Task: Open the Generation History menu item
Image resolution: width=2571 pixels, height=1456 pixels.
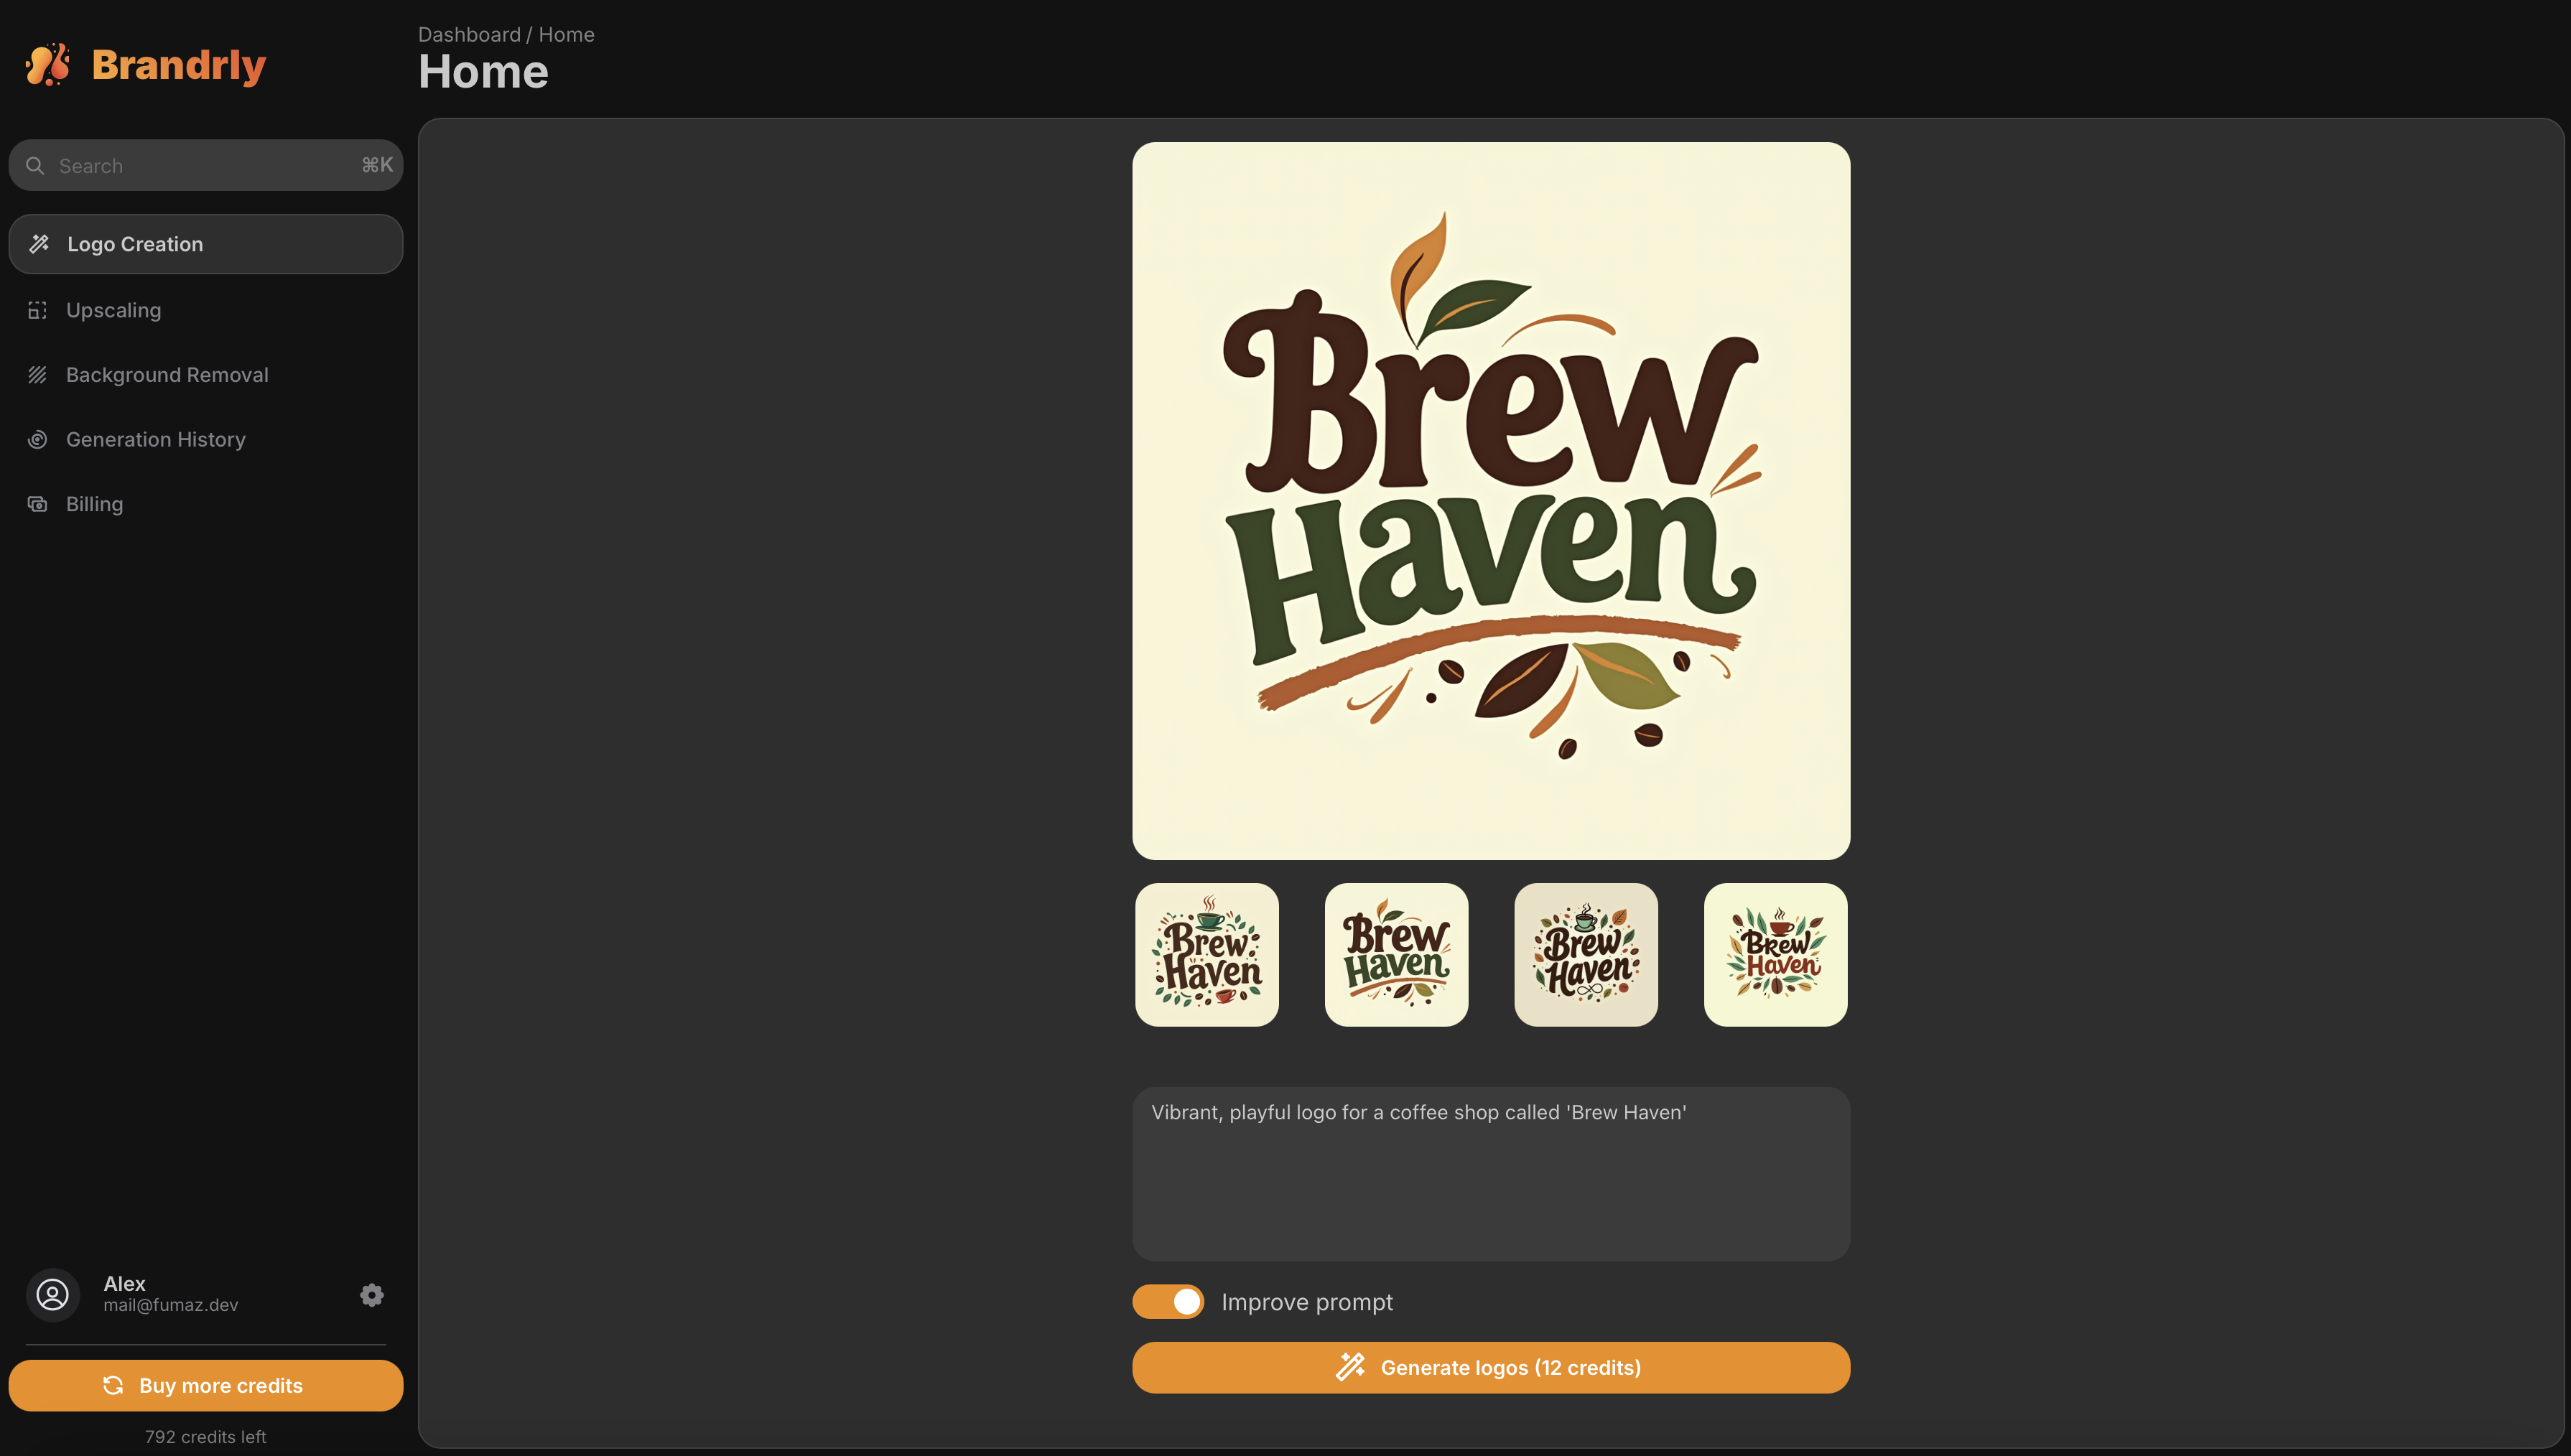Action: [156, 440]
